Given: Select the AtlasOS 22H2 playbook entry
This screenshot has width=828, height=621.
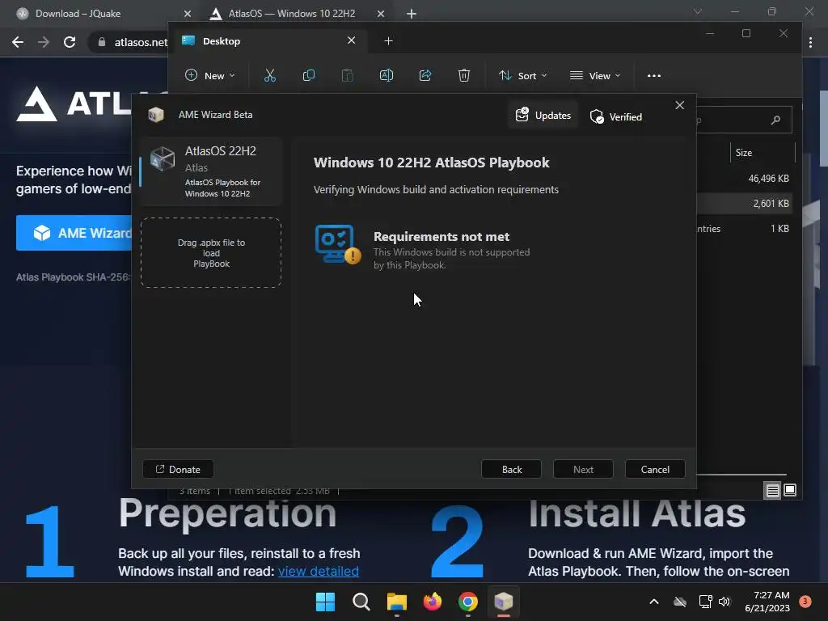Looking at the screenshot, I should point(211,171).
